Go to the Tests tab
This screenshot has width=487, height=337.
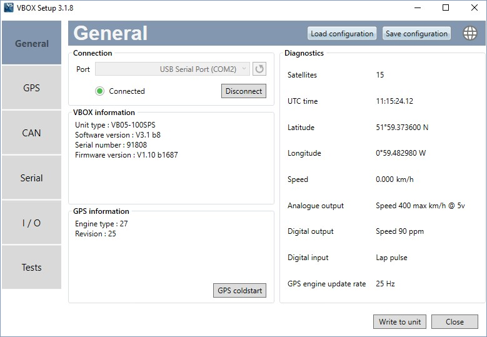coord(31,267)
